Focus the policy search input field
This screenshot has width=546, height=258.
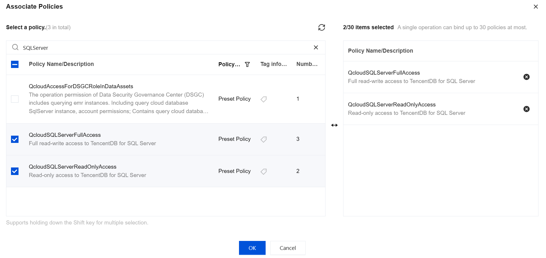tap(165, 48)
